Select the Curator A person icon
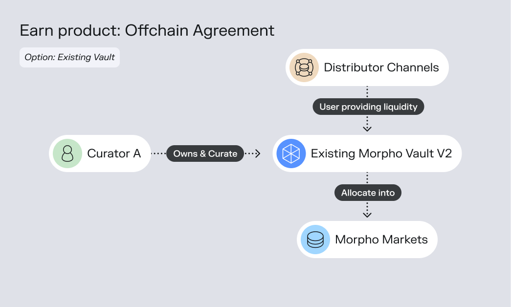This screenshot has height=307, width=511. click(67, 153)
